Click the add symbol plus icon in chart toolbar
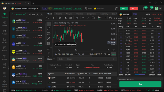 [x=48, y=18]
